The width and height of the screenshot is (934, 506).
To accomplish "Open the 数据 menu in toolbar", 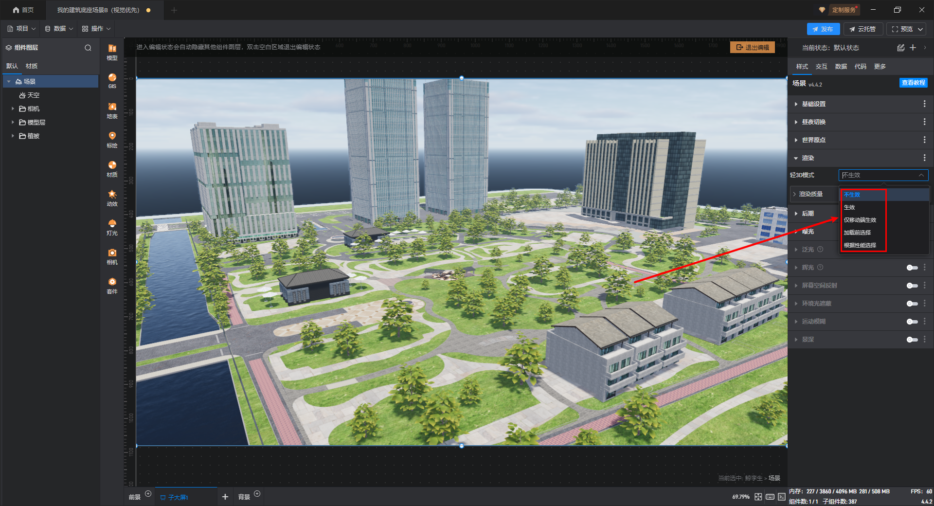I will tap(59, 29).
